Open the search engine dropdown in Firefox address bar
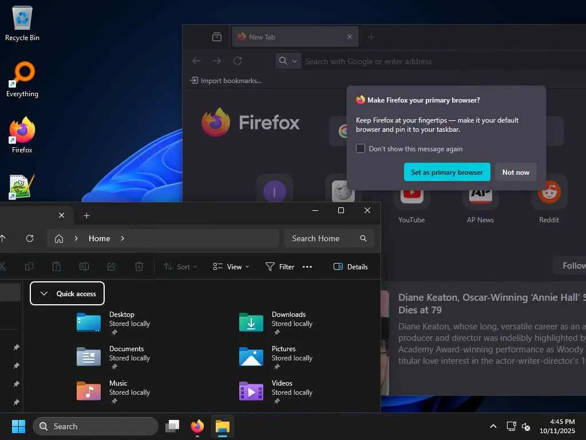Image resolution: width=586 pixels, height=440 pixels. (x=288, y=61)
